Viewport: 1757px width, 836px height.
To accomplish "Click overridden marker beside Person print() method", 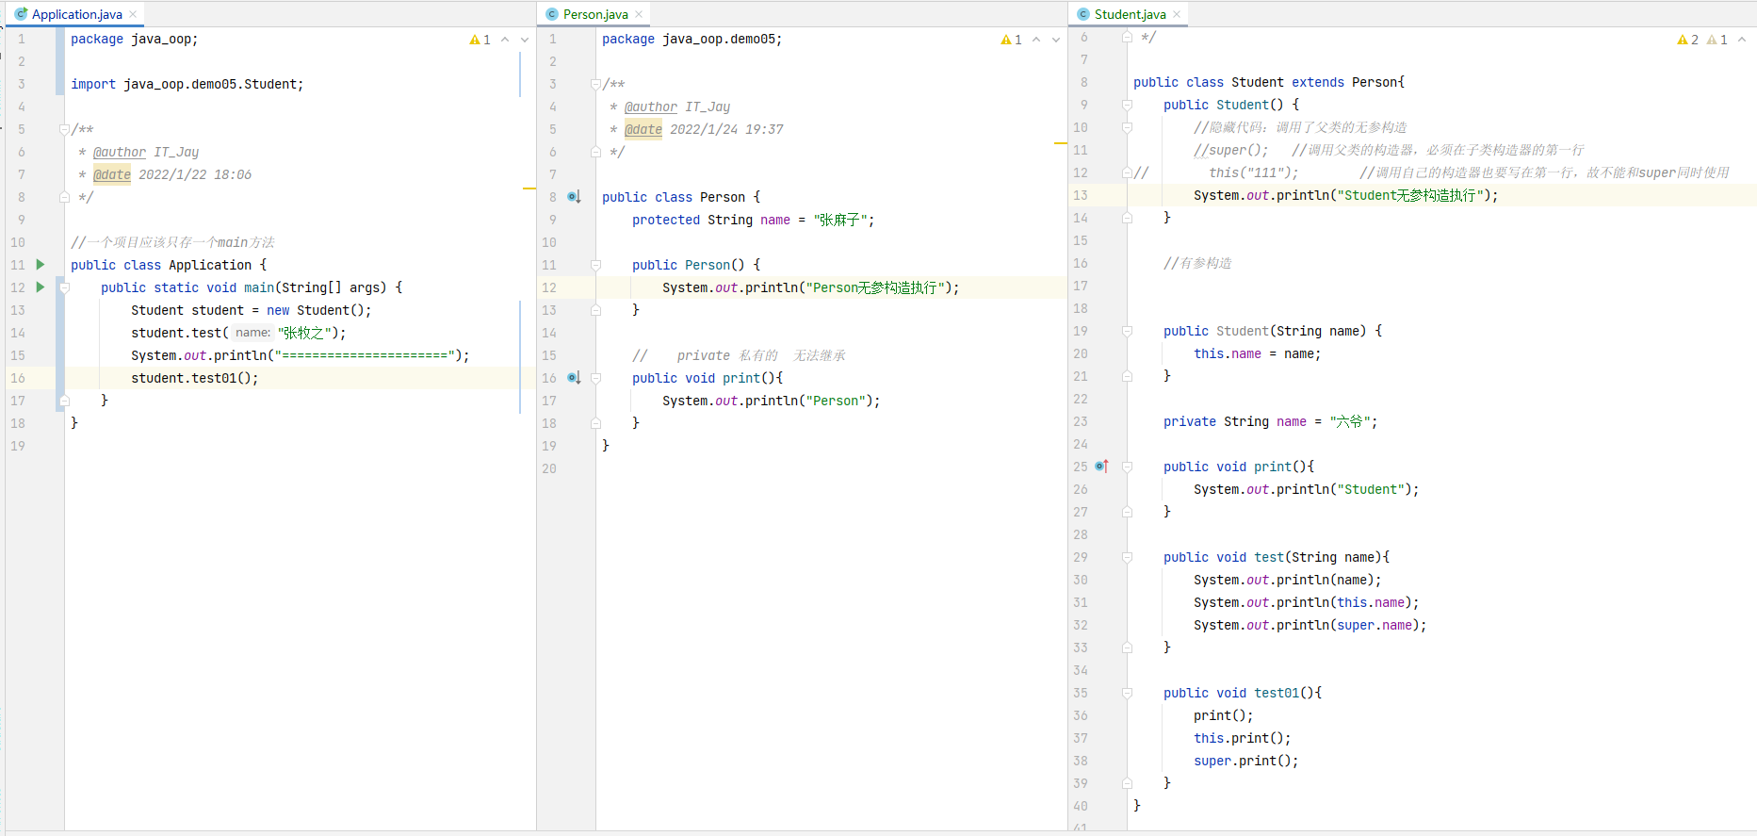I will point(574,378).
